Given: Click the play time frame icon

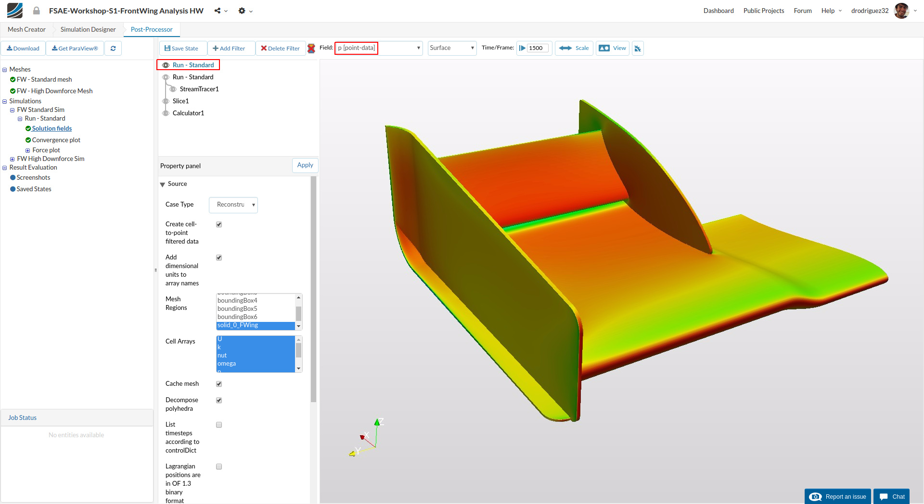Looking at the screenshot, I should tap(522, 48).
